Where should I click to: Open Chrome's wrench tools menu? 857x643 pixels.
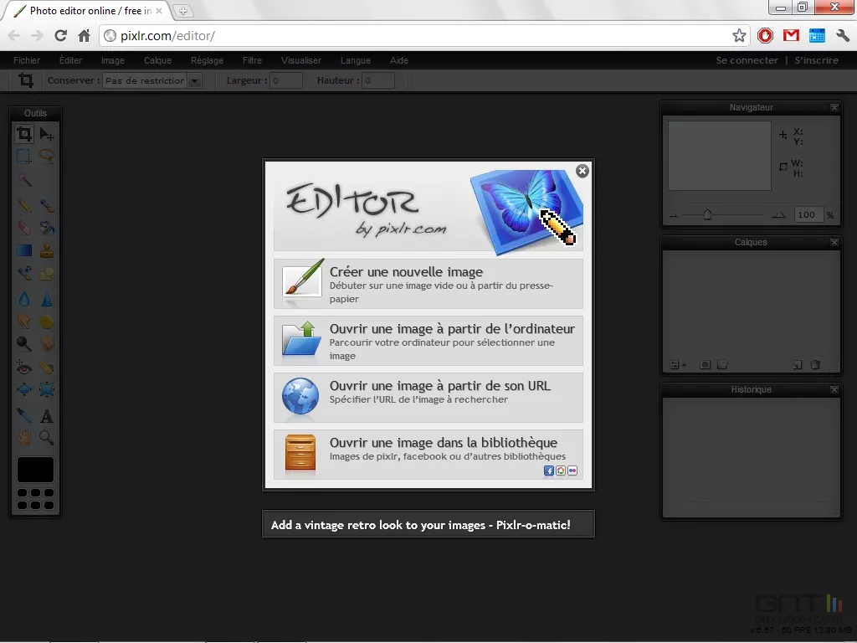(x=841, y=36)
